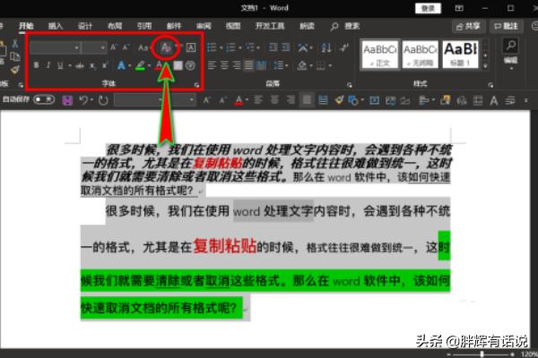Click the Character Border icon
Image resolution: width=538 pixels, height=358 pixels.
tap(191, 47)
